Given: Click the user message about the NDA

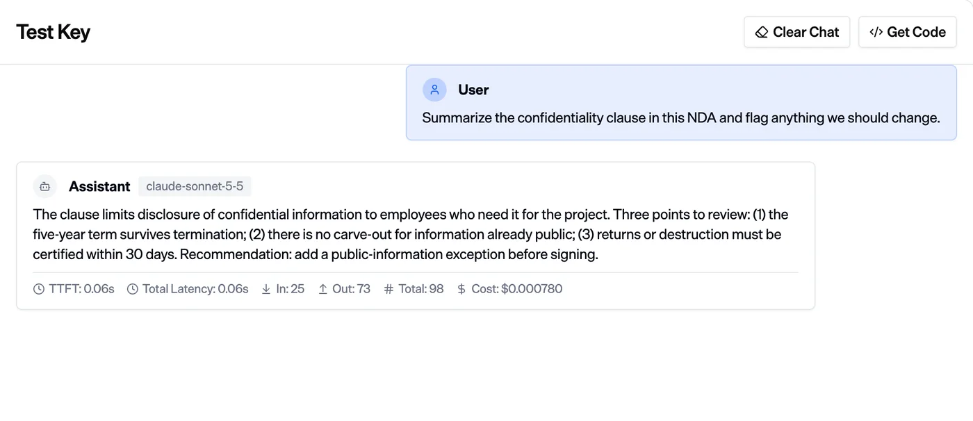Looking at the screenshot, I should pyautogui.click(x=681, y=118).
